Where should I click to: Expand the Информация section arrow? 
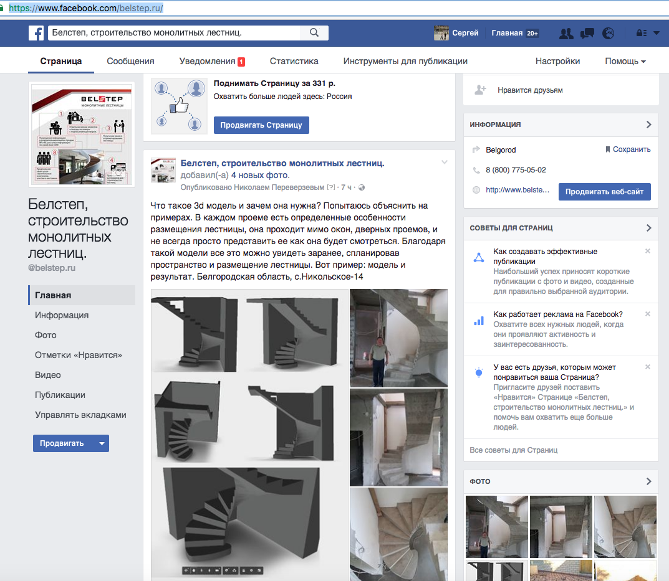(648, 125)
